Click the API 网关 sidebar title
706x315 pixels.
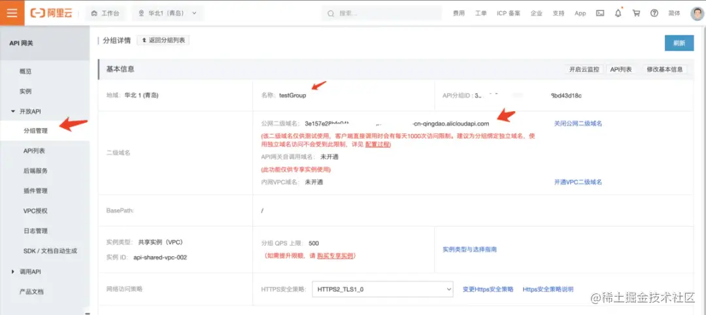[21, 43]
